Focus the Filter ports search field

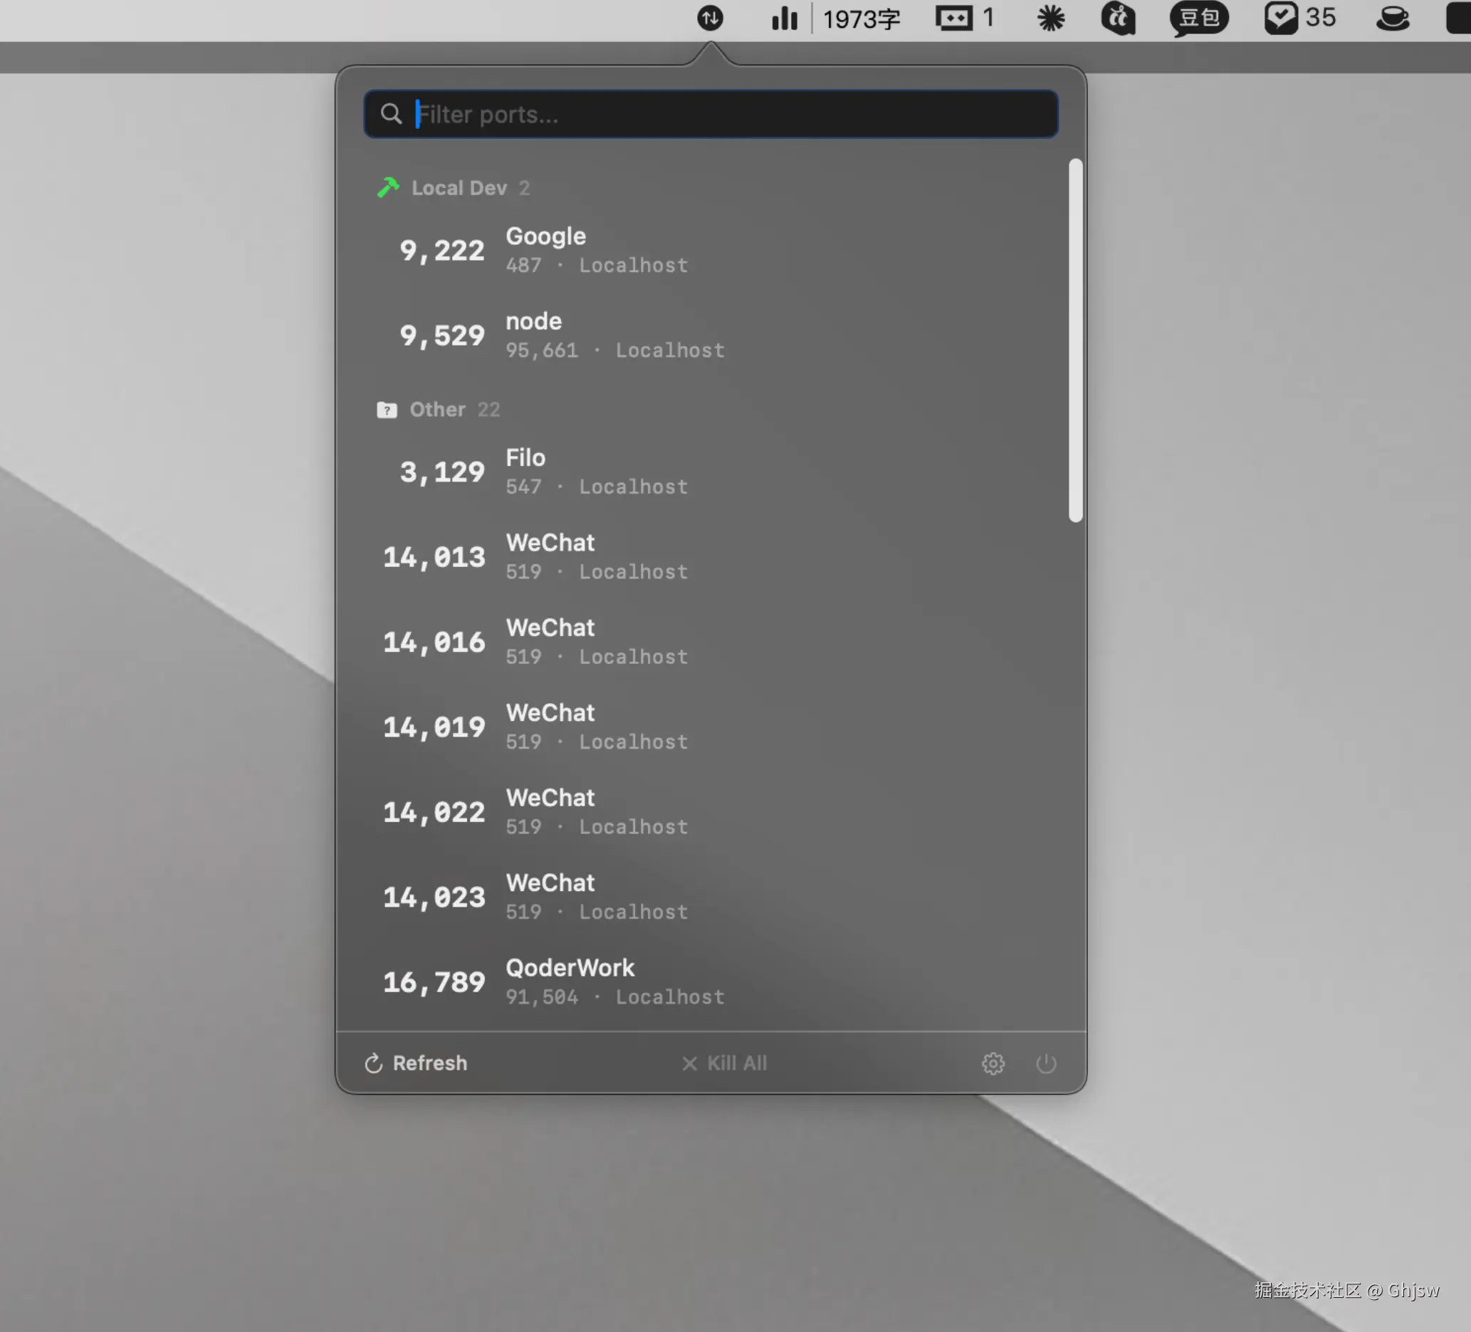coord(711,114)
